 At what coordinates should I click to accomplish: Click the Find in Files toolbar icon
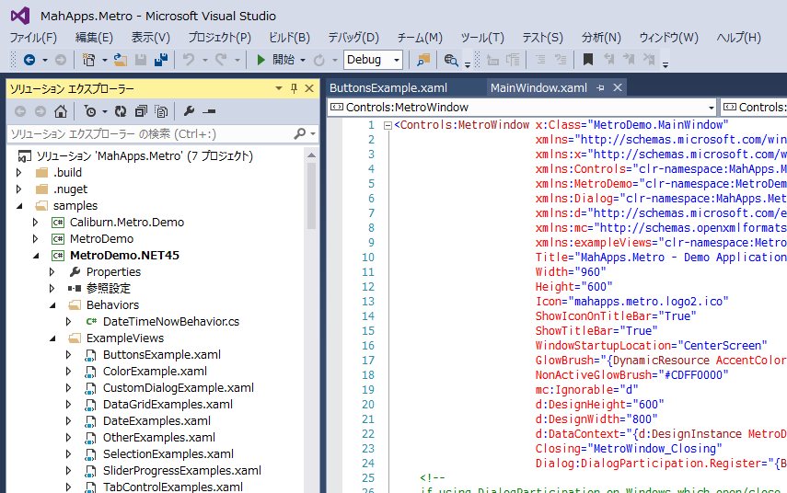click(423, 60)
